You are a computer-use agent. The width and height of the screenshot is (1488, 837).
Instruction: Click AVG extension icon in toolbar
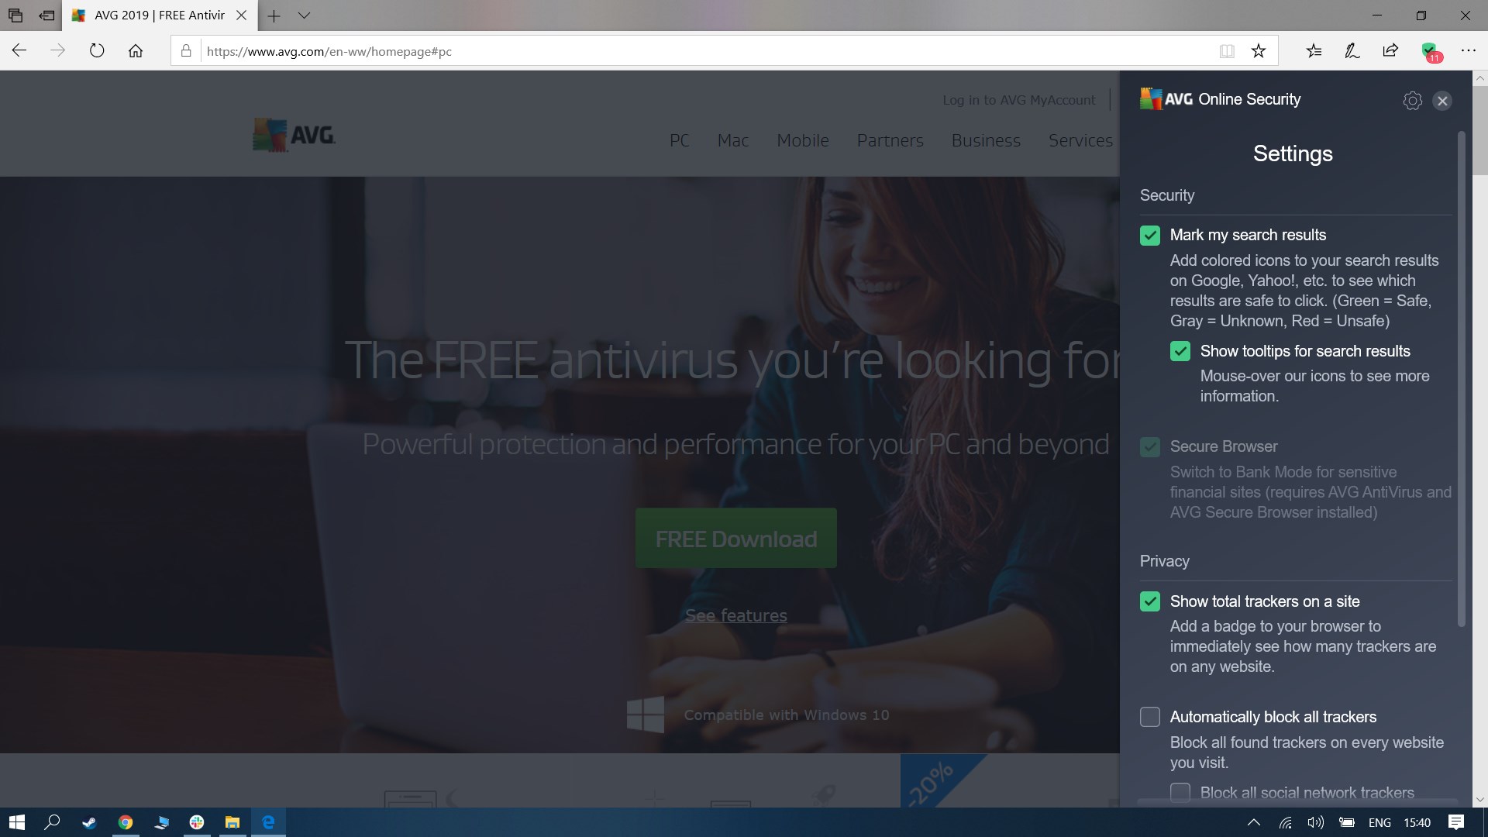[x=1430, y=51]
